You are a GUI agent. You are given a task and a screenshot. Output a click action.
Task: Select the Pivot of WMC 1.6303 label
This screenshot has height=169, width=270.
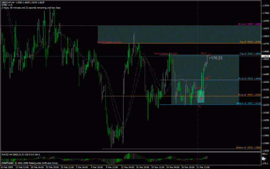[250, 95]
